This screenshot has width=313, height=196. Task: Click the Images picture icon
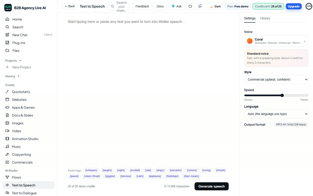pyautogui.click(x=7, y=123)
